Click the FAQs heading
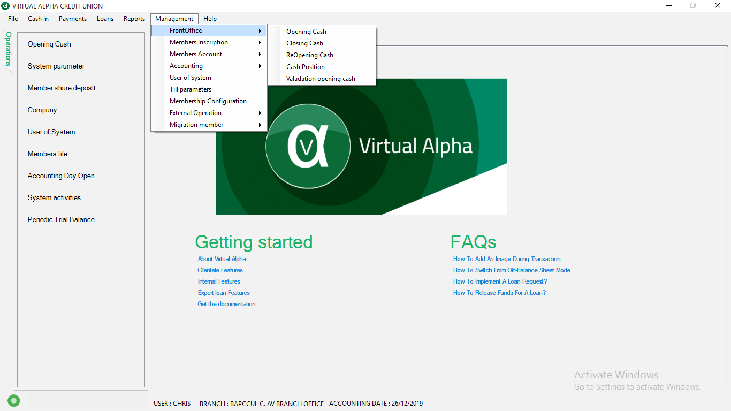This screenshot has height=411, width=731. click(x=474, y=242)
